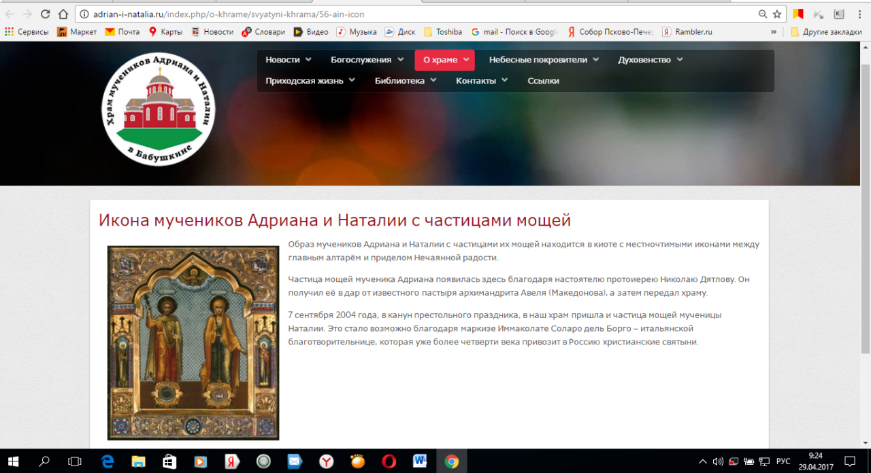Select the О храме menu item
The image size is (871, 473).
pos(444,60)
